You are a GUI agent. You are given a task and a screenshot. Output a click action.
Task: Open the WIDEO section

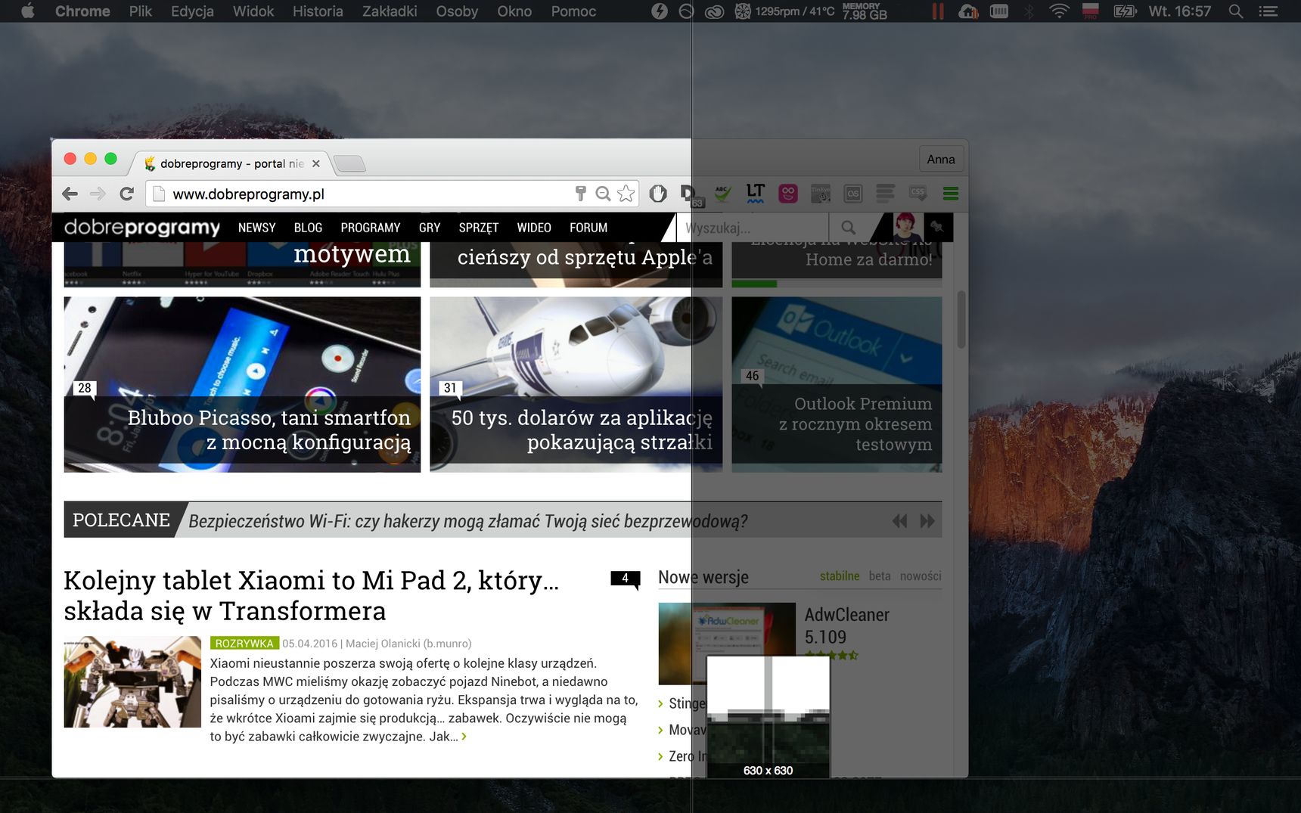tap(534, 228)
